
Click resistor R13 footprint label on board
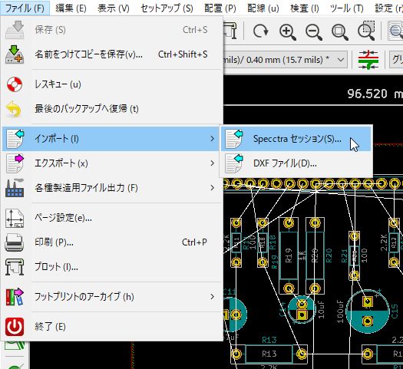point(269,354)
